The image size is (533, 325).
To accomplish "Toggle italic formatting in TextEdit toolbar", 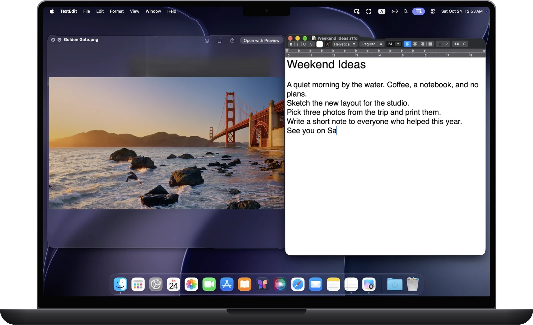I will 297,44.
